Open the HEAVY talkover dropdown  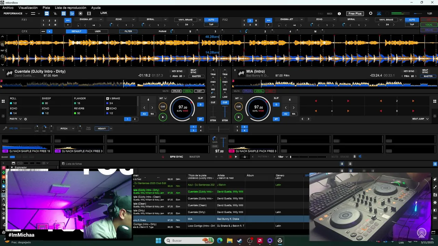[111, 128]
